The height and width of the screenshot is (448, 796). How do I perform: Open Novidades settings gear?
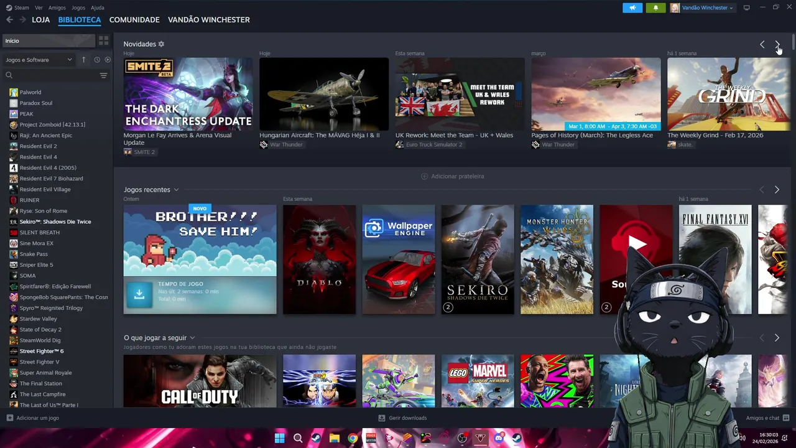[161, 44]
